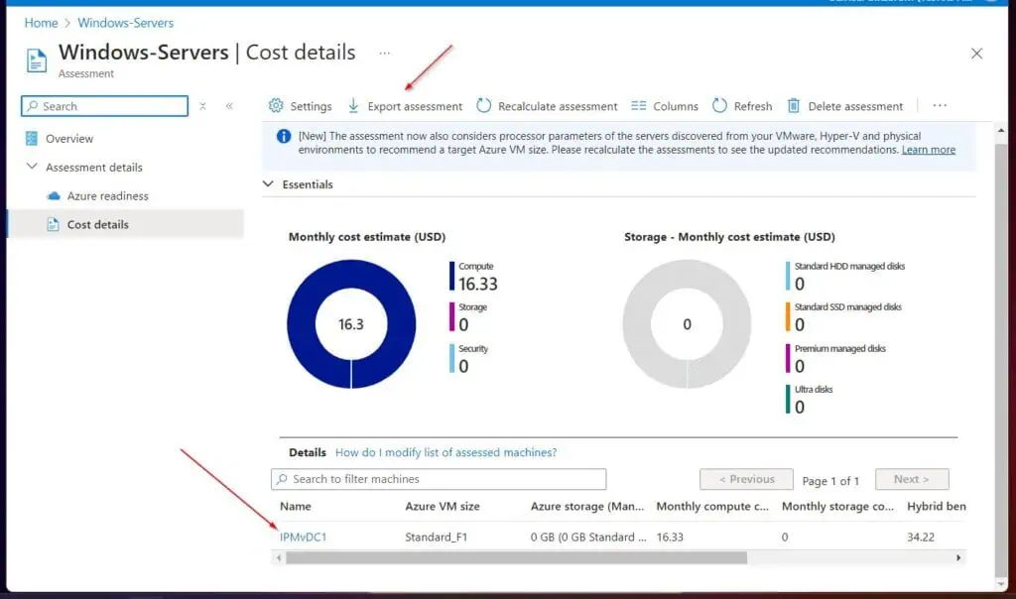1016x599 pixels.
Task: Click the Standard_F1 cell
Action: [437, 537]
